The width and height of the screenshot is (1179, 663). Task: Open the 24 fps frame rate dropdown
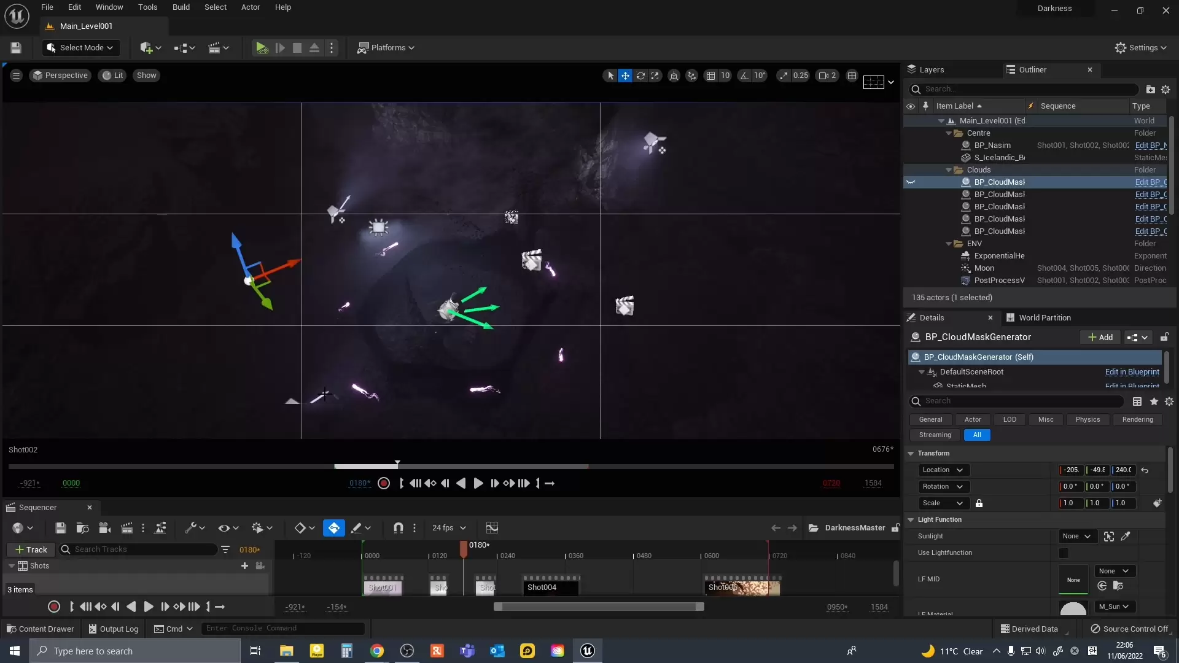coord(449,528)
